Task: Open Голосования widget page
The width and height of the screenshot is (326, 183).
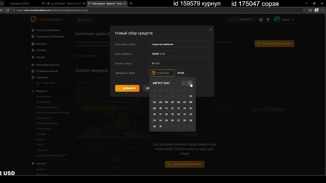Action: pyautogui.click(x=43, y=129)
